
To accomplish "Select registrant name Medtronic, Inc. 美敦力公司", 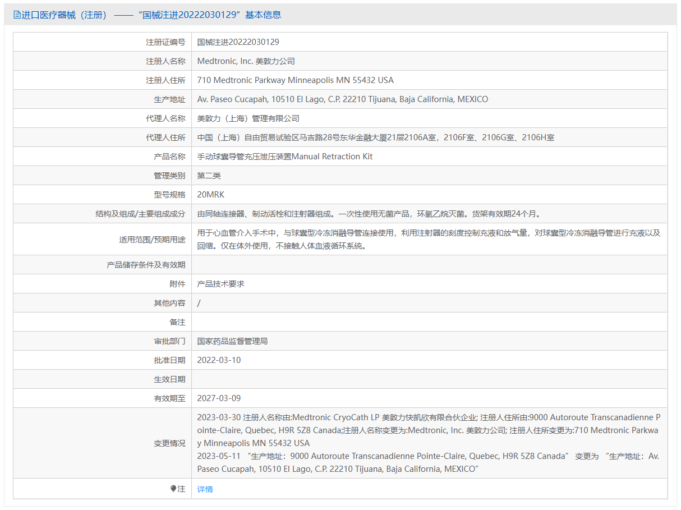I will coord(246,61).
